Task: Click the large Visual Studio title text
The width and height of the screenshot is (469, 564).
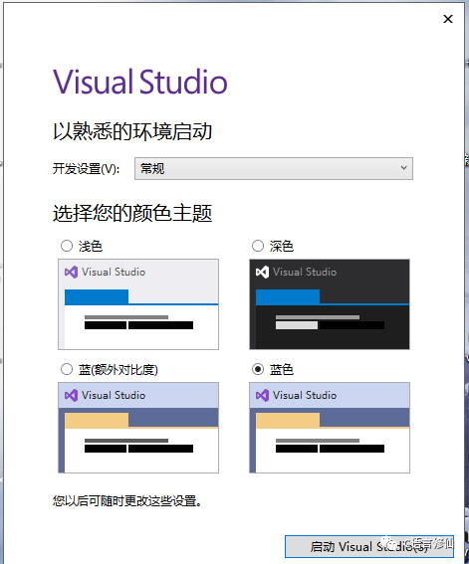Action: pos(140,82)
